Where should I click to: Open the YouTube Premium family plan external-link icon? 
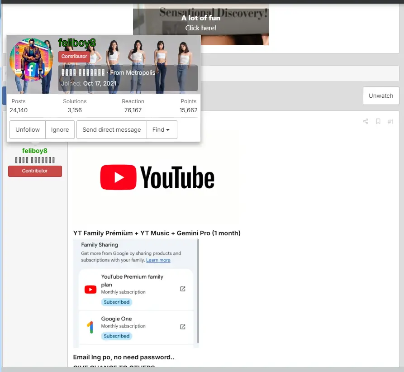183,289
